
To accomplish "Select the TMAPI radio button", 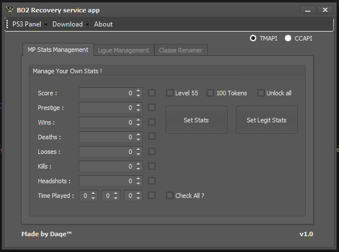I will coord(253,38).
